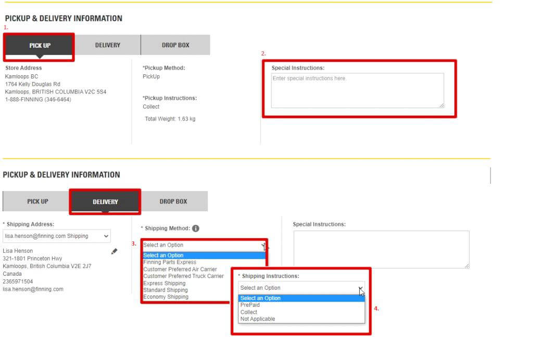Choose Finning Parts Express shipping method

coord(170,262)
